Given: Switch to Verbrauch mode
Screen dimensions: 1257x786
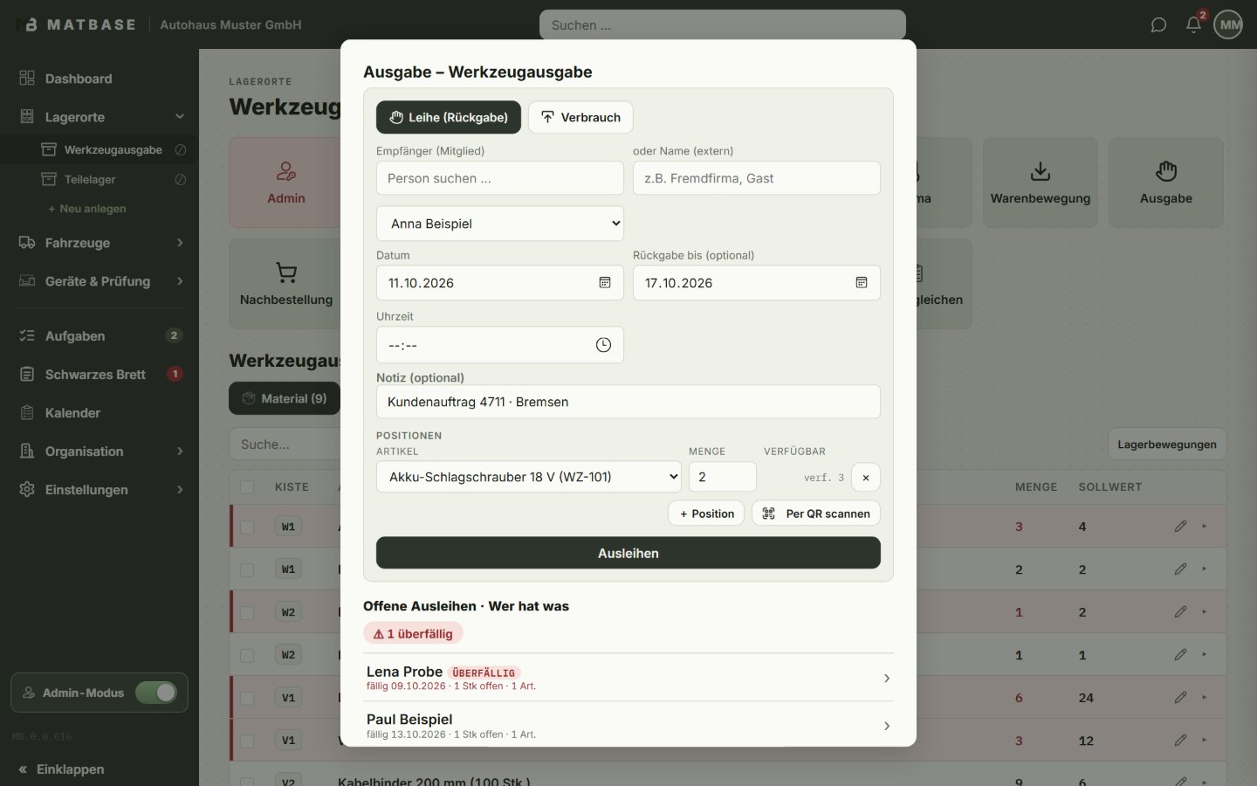Looking at the screenshot, I should pyautogui.click(x=580, y=117).
